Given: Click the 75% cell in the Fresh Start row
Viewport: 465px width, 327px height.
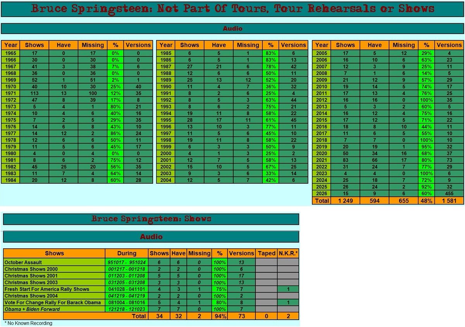Looking at the screenshot, I should click(x=220, y=289).
